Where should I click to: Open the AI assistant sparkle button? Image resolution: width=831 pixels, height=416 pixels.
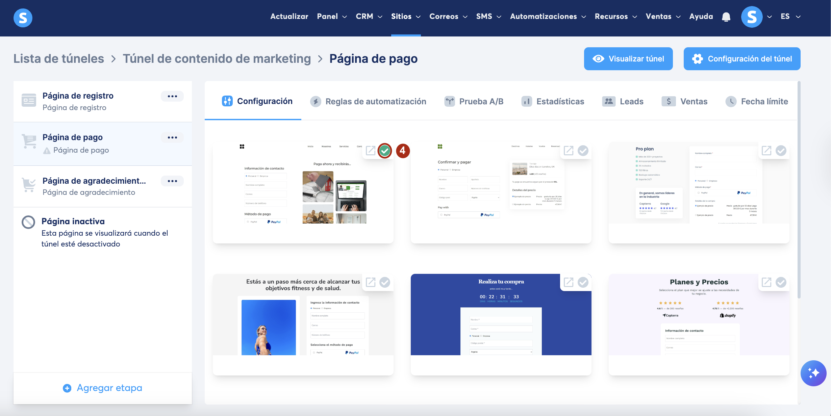coord(813,373)
